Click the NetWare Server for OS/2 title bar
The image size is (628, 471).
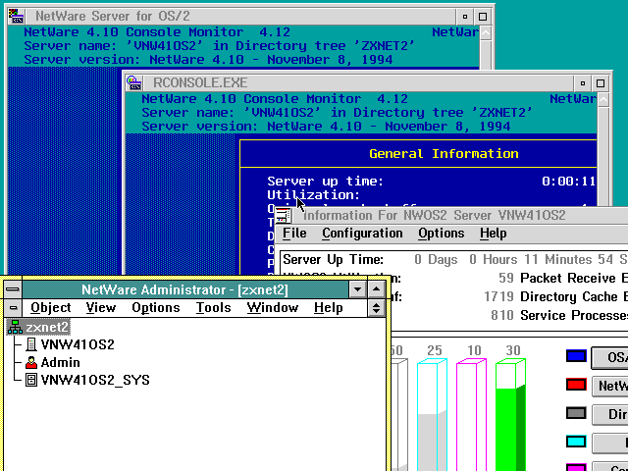click(240, 17)
